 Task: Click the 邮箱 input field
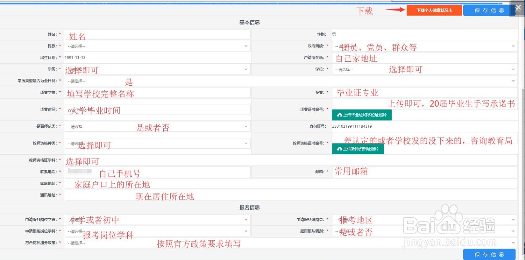pos(425,172)
